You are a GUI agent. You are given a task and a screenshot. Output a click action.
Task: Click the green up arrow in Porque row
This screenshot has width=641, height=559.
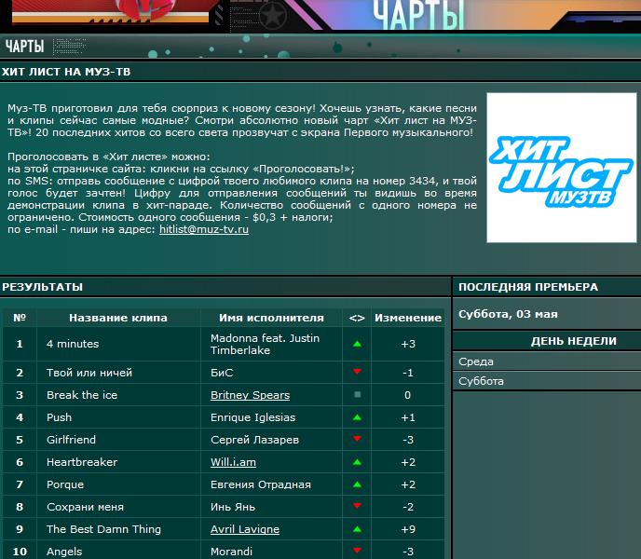(x=357, y=484)
